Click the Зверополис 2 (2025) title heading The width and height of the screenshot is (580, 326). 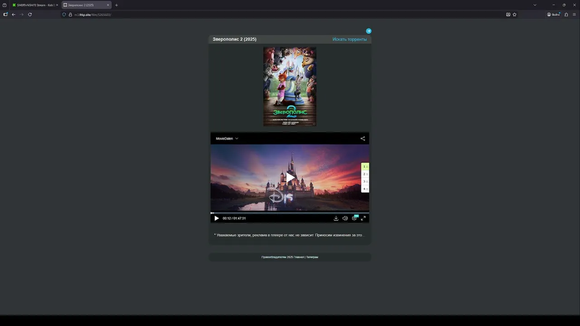tap(235, 39)
